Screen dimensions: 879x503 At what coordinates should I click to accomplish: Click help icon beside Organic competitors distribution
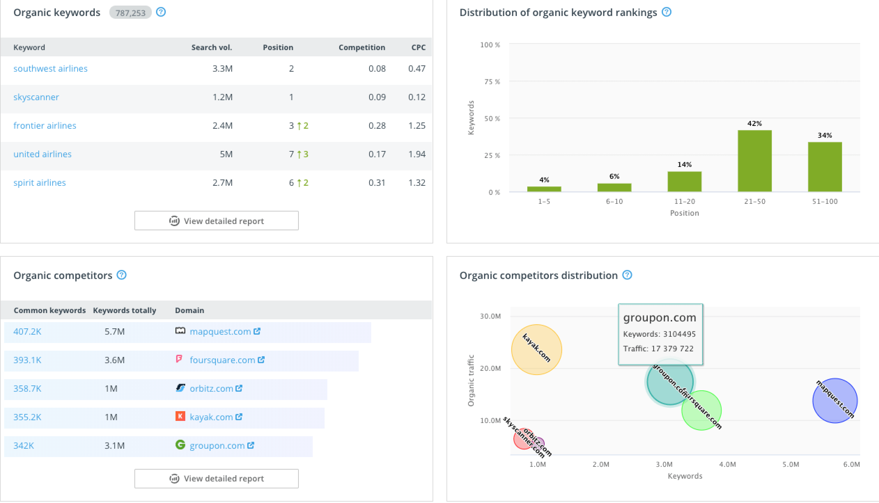627,275
